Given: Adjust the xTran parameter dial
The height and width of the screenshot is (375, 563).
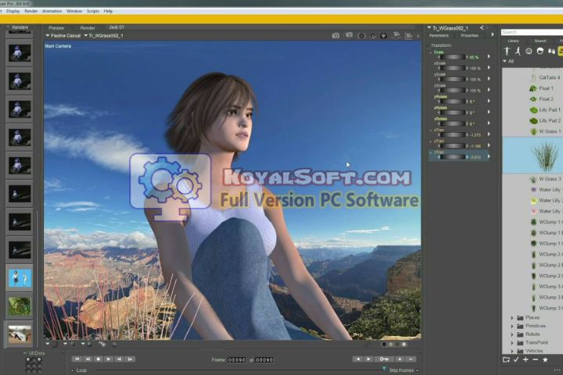Looking at the screenshot, I should click(x=453, y=134).
